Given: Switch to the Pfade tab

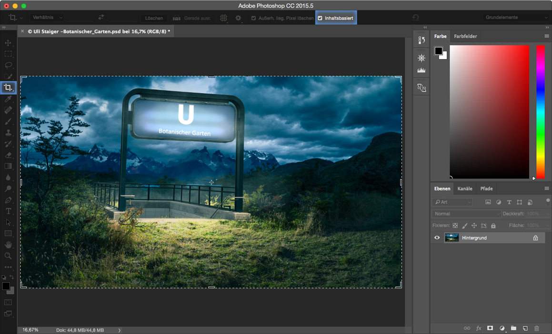Looking at the screenshot, I should pyautogui.click(x=486, y=189).
